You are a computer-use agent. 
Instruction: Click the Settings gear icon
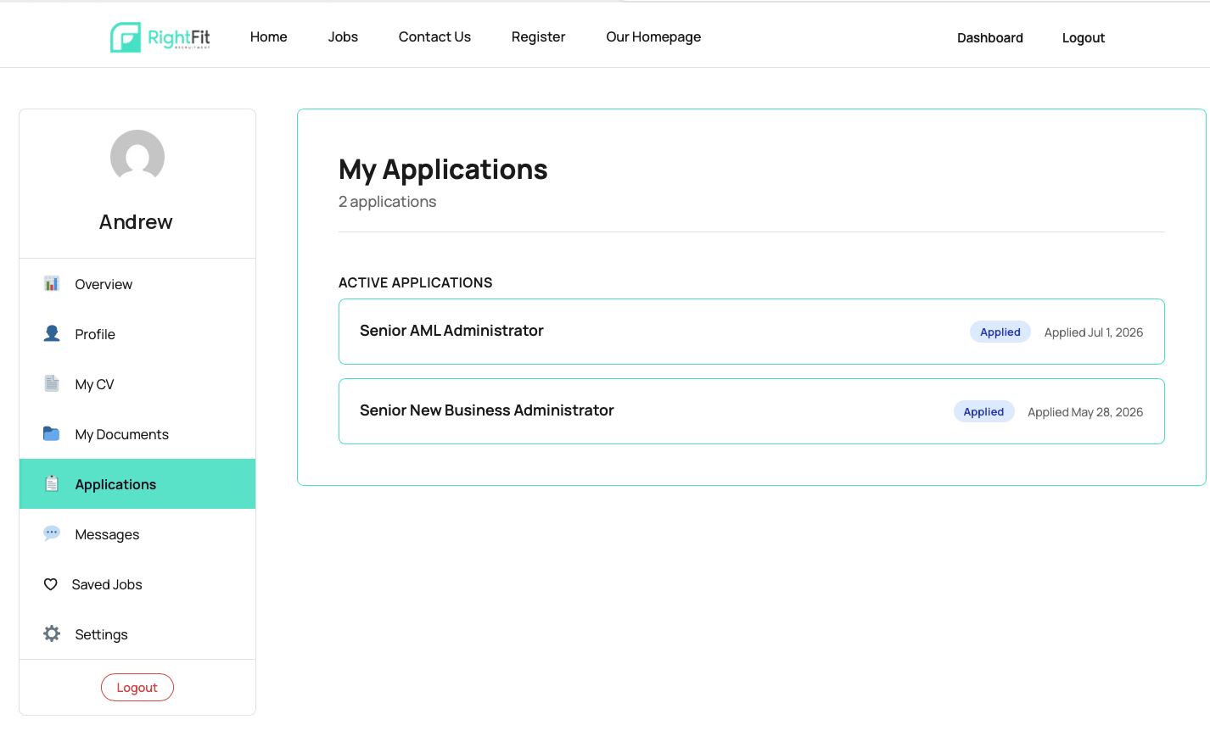[52, 633]
